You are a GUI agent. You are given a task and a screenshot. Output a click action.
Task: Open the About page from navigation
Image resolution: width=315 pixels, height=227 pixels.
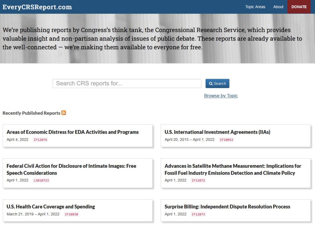[x=278, y=7]
